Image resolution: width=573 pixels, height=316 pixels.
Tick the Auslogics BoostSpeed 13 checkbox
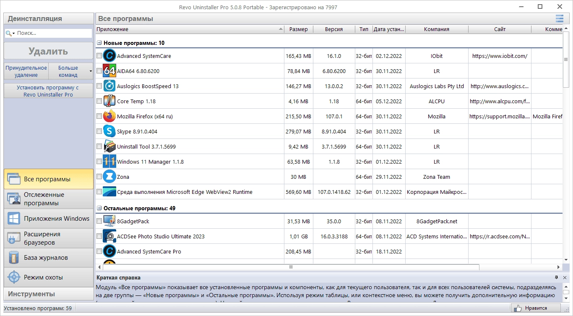[99, 86]
